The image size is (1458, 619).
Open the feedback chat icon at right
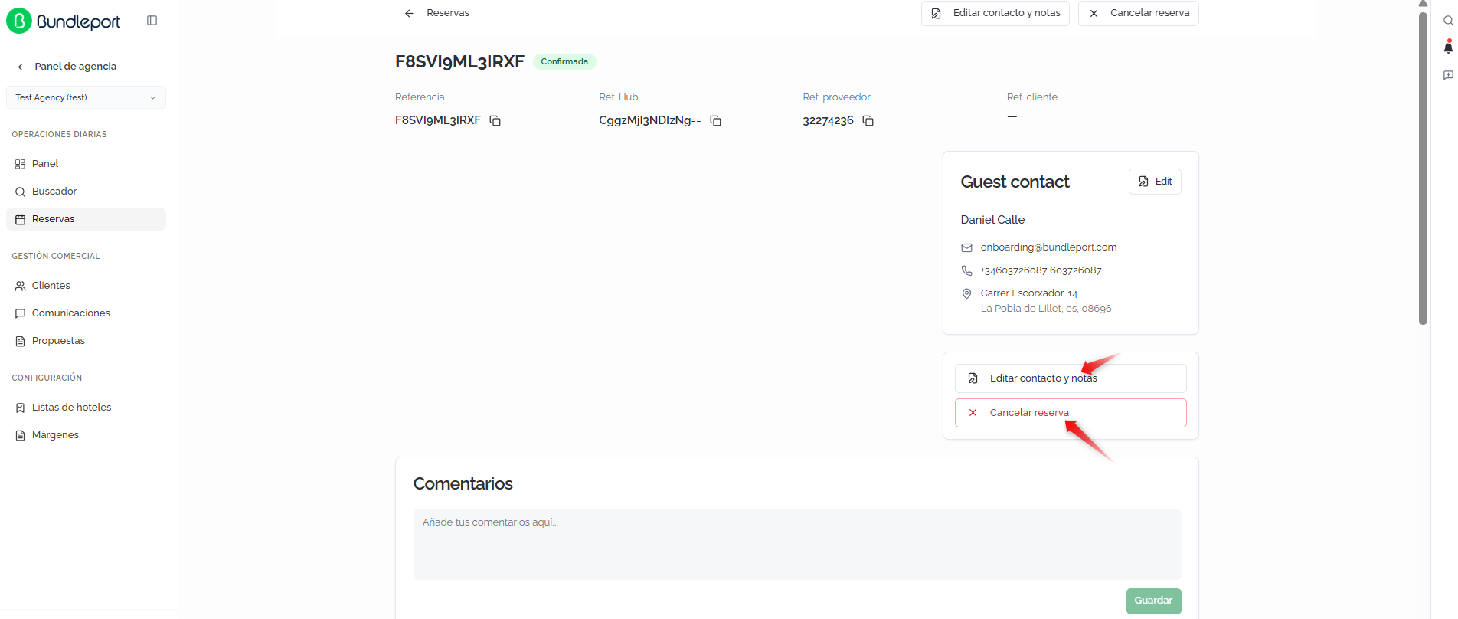pyautogui.click(x=1448, y=75)
